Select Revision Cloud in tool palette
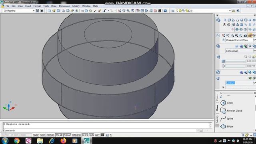Image resolution: width=256 pixels, height=144 pixels. (x=231, y=111)
